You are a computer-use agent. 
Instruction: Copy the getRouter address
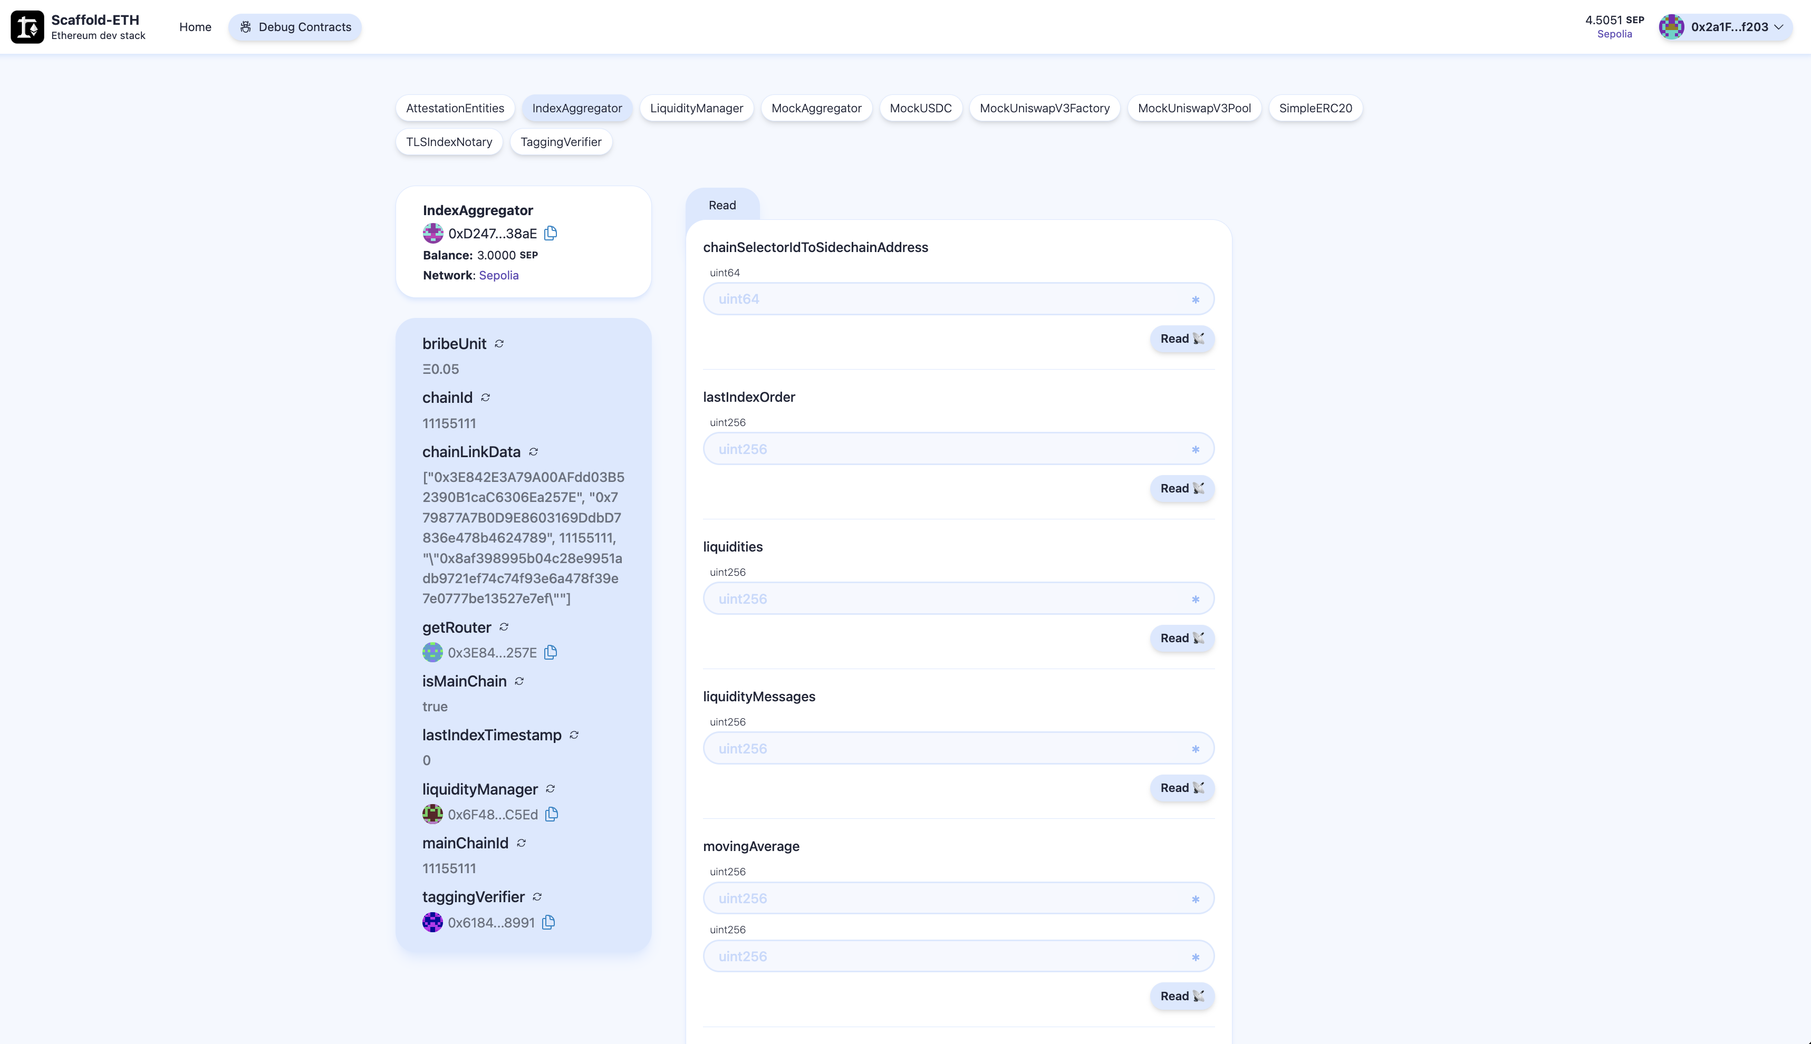(551, 653)
